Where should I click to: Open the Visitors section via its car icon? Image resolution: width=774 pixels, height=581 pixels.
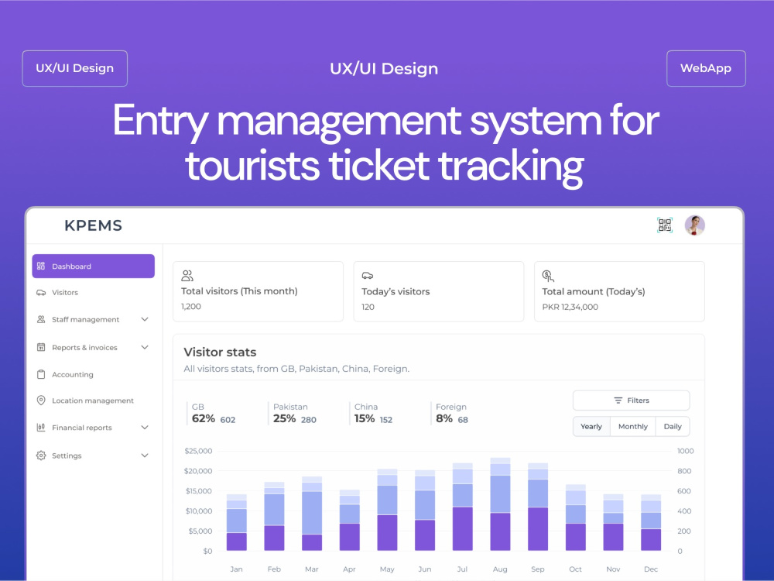pos(40,292)
